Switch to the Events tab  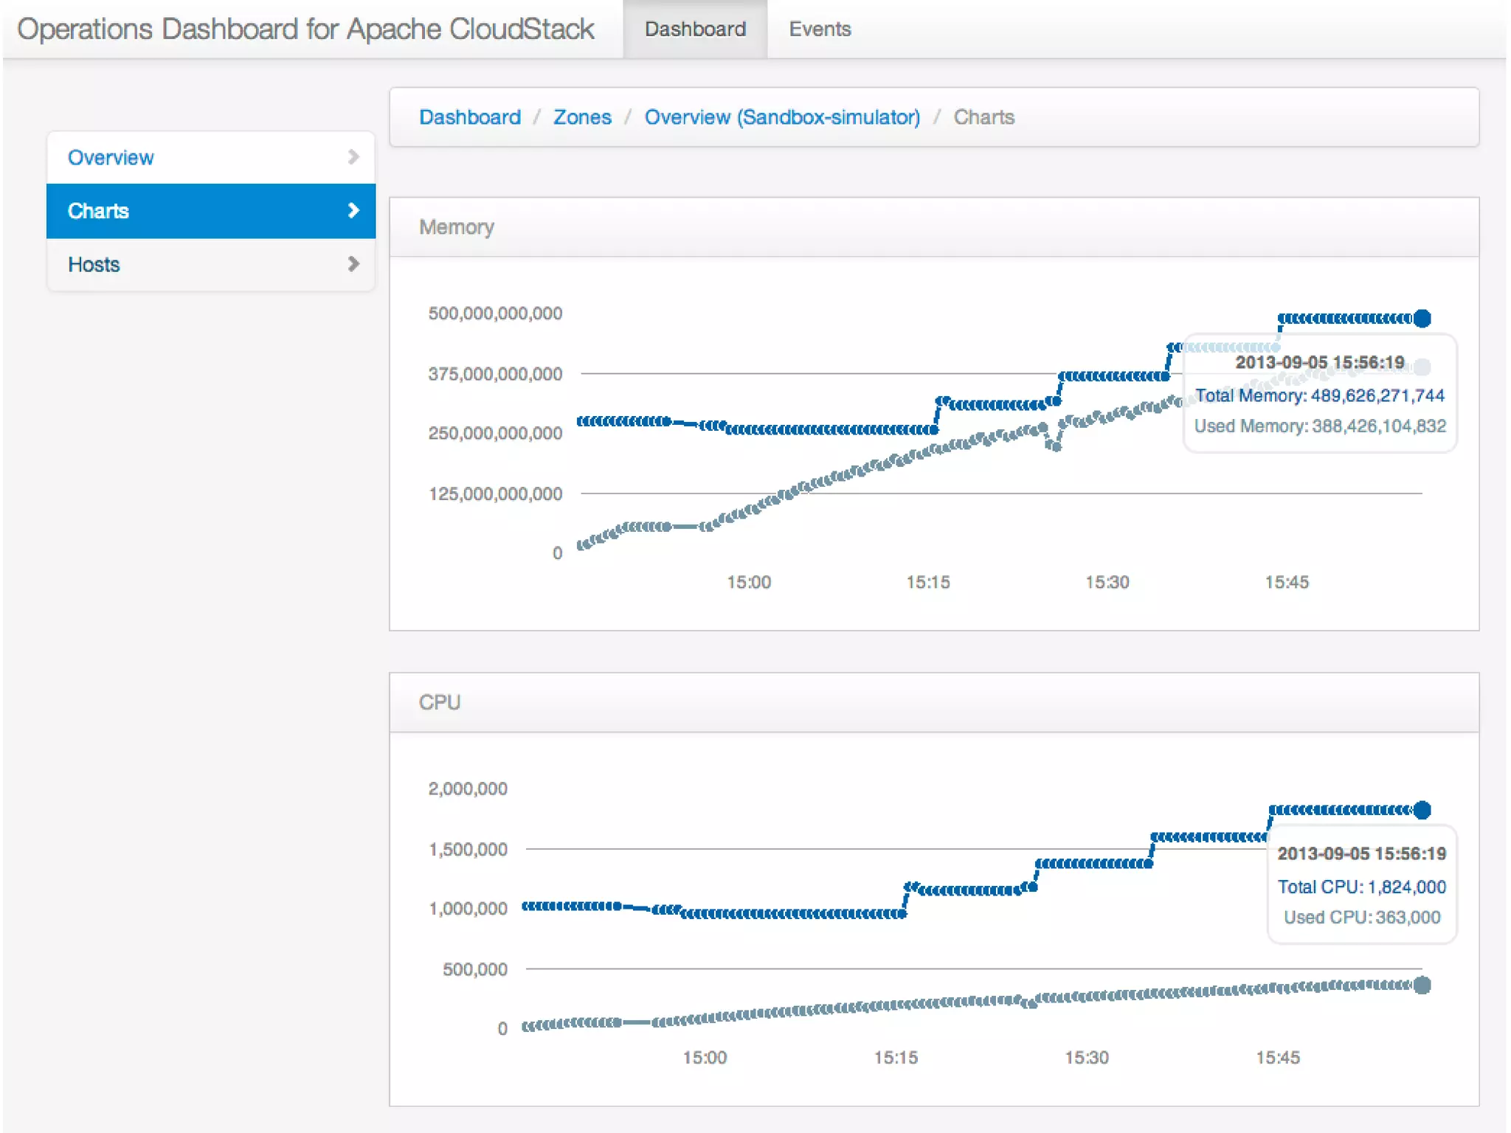point(819,30)
